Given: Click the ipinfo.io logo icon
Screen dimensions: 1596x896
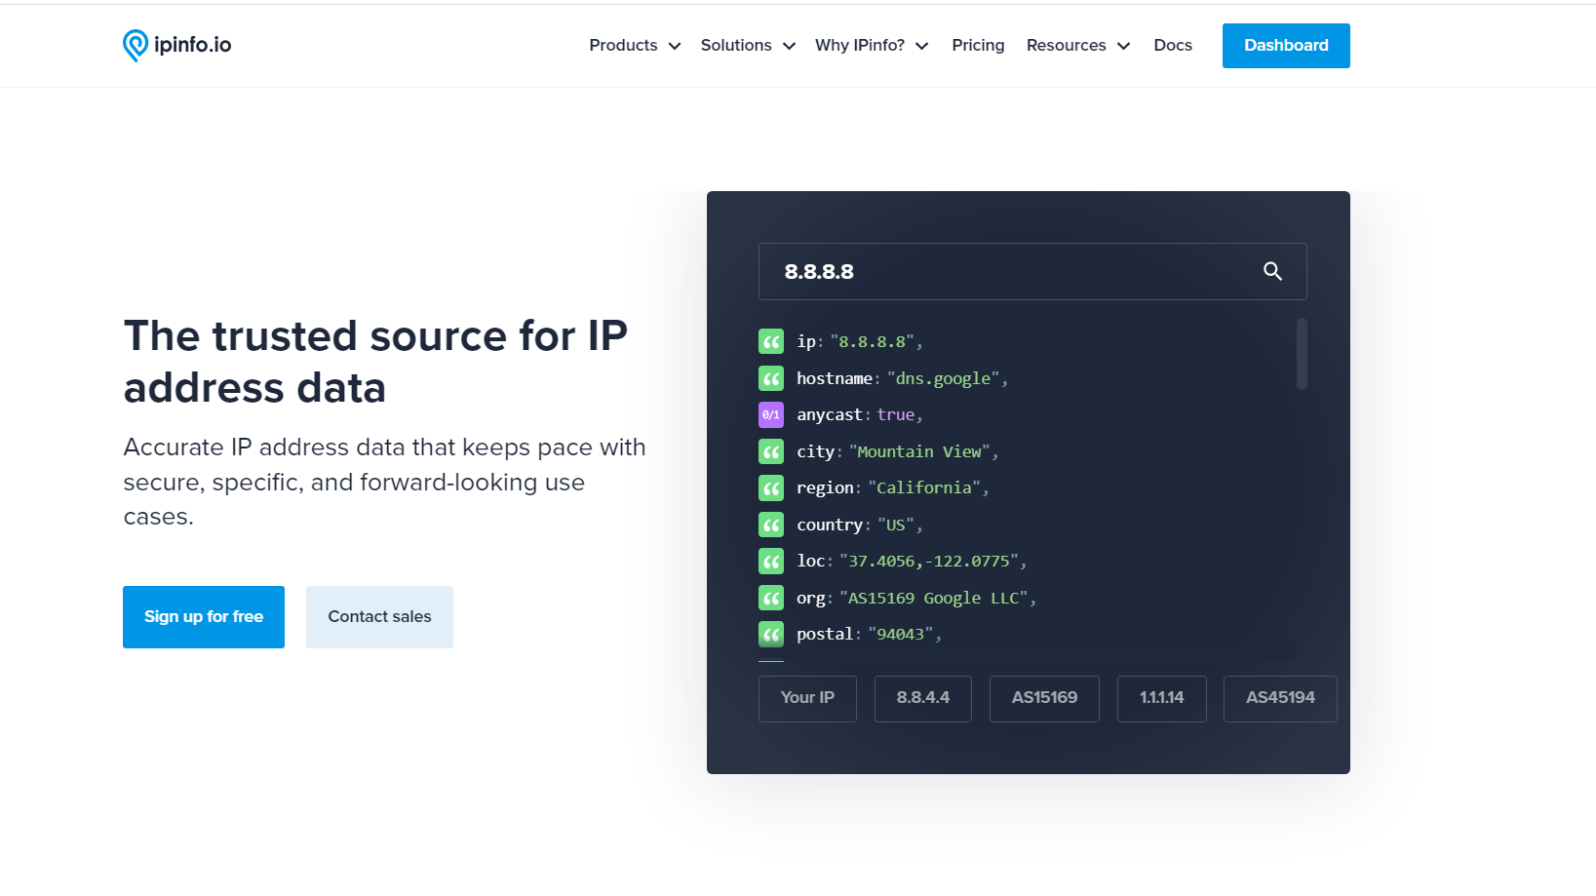Looking at the screenshot, I should coord(135,45).
